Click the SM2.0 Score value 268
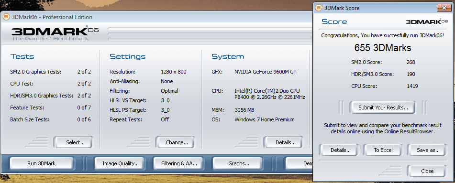Image resolution: width=455 pixels, height=183 pixels. [x=411, y=62]
